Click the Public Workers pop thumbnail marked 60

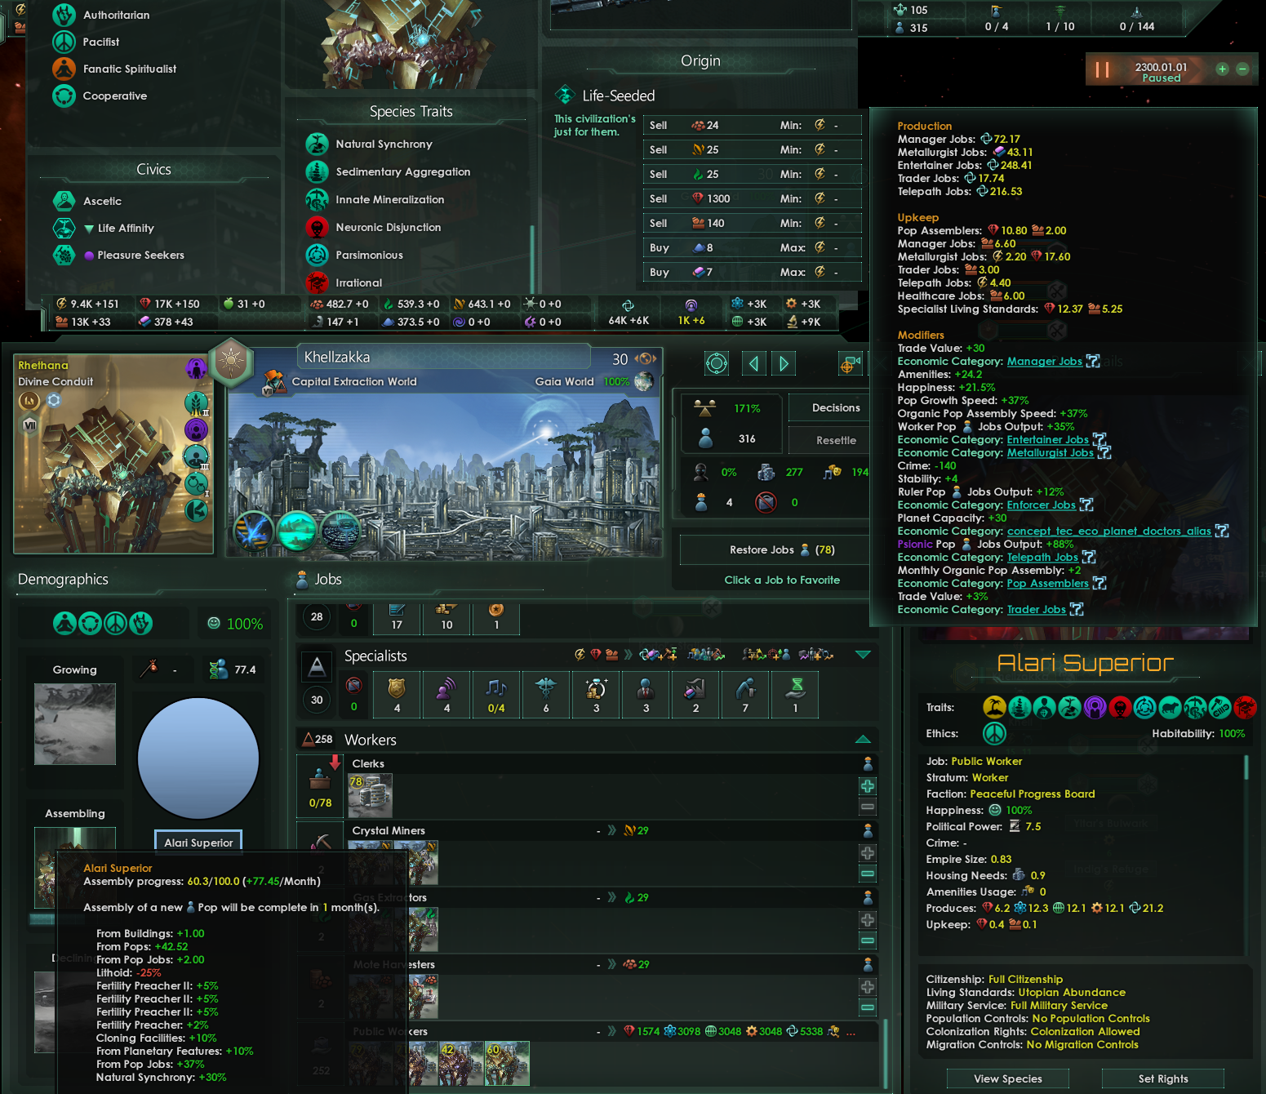[x=507, y=1063]
